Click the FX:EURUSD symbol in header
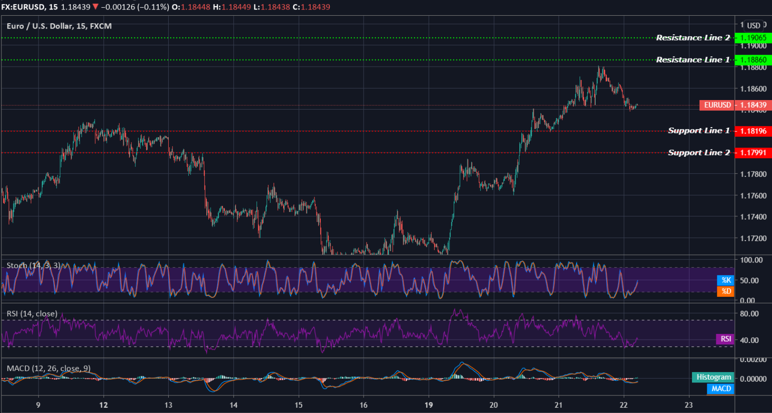 (x=23, y=7)
